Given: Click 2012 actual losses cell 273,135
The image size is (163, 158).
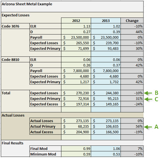Looking at the screenshot, I should pyautogui.click(x=76, y=121).
